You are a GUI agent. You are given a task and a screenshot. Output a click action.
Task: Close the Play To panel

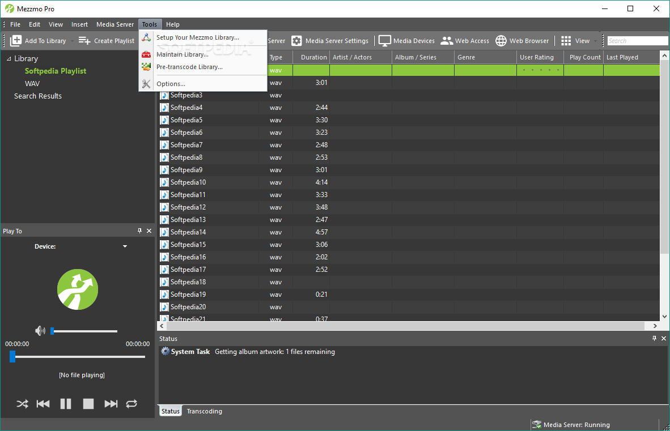[x=149, y=231]
